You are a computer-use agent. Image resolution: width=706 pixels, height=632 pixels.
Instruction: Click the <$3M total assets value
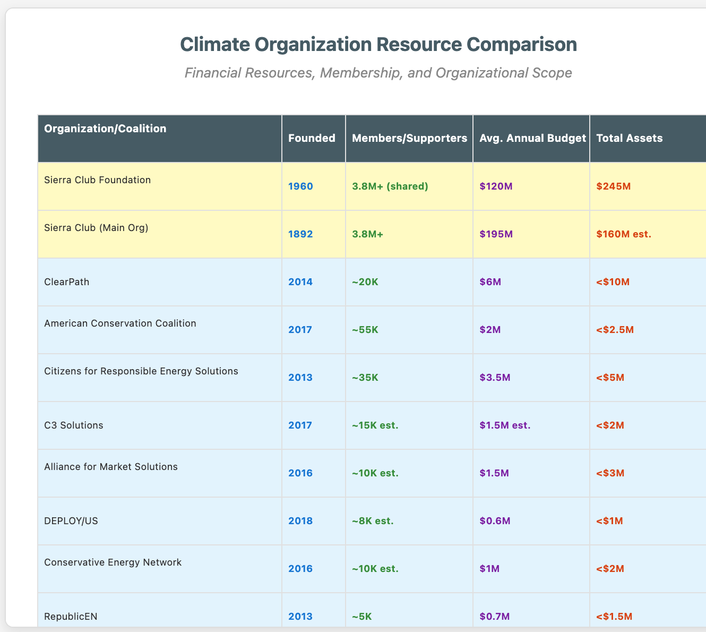click(x=610, y=473)
